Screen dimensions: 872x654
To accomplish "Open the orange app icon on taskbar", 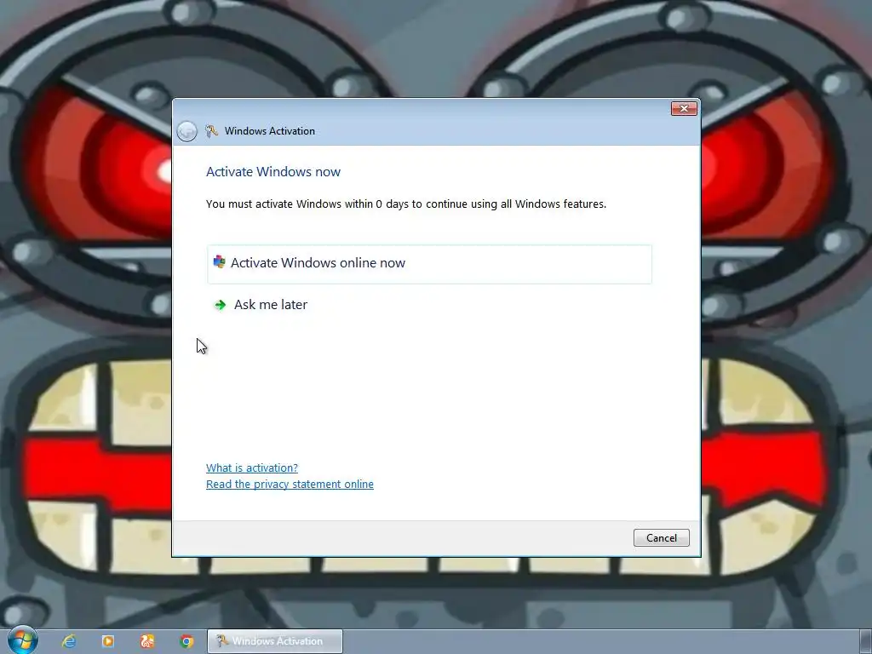I will (147, 641).
